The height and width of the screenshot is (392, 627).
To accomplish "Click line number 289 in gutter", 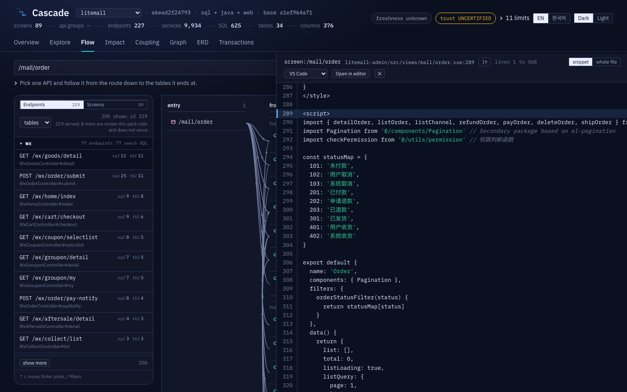I will (287, 113).
